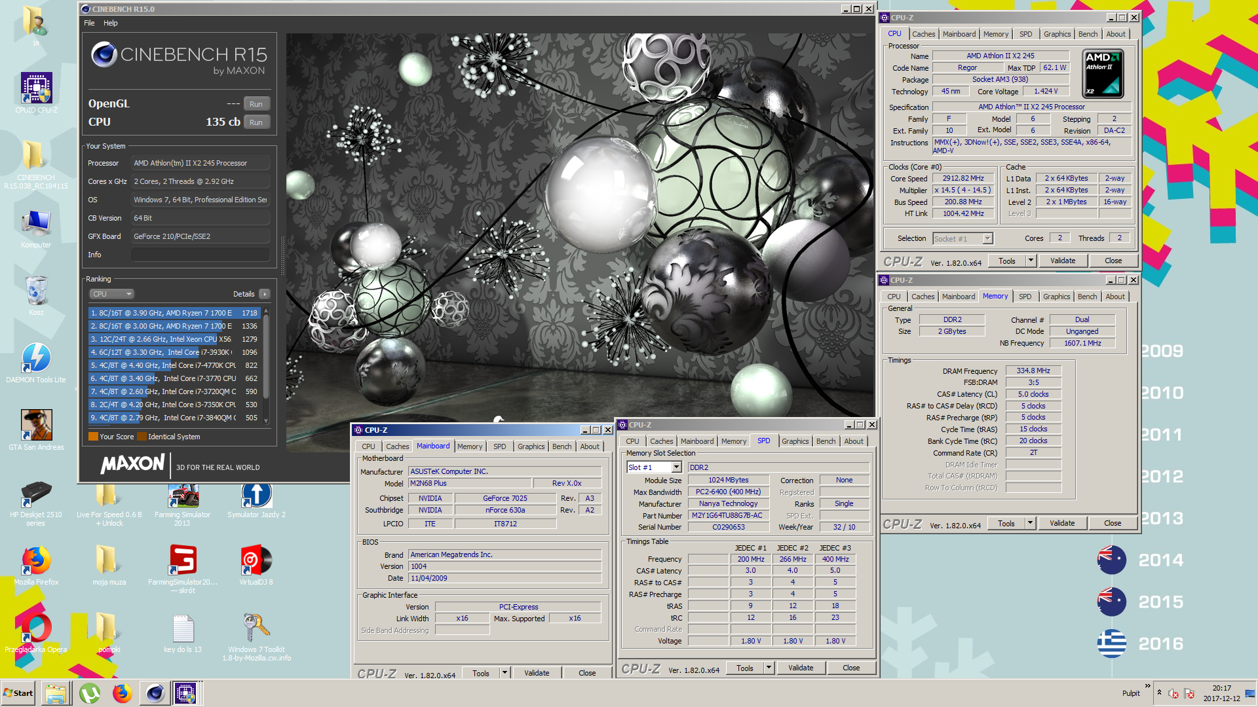1258x707 pixels.
Task: Run the OpenGL benchmark
Action: pos(256,104)
